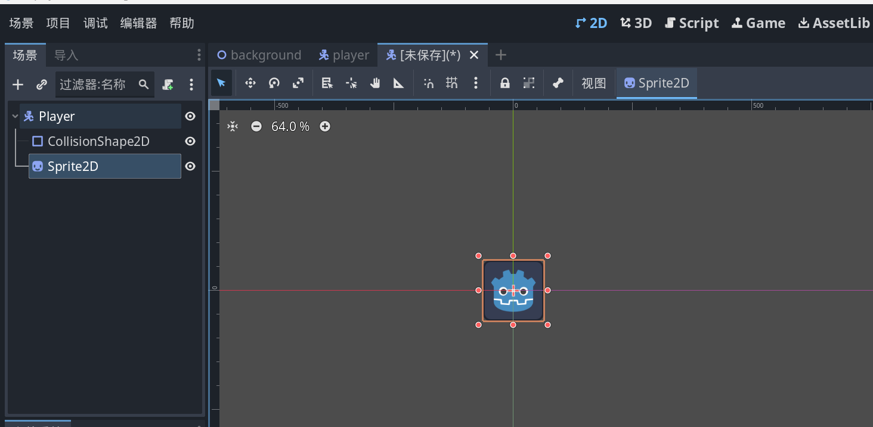The image size is (873, 427).
Task: Switch to the player scene tab
Action: (x=344, y=55)
